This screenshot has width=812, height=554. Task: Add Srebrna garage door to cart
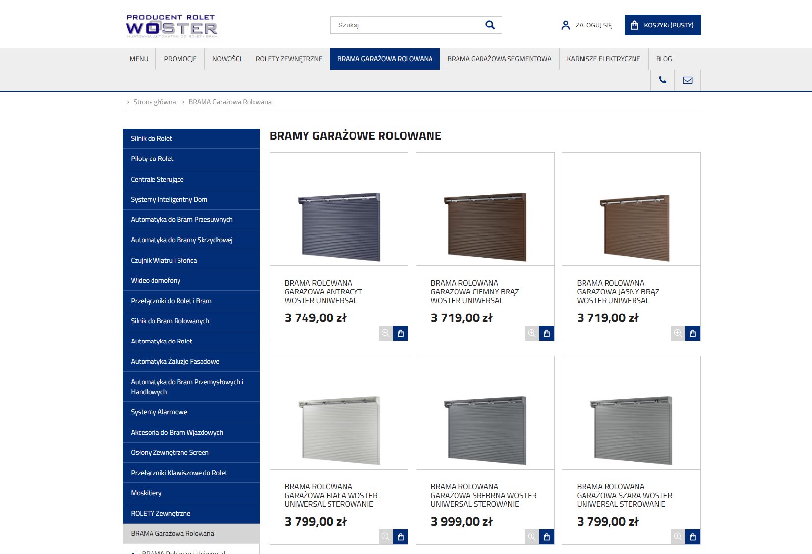547,537
